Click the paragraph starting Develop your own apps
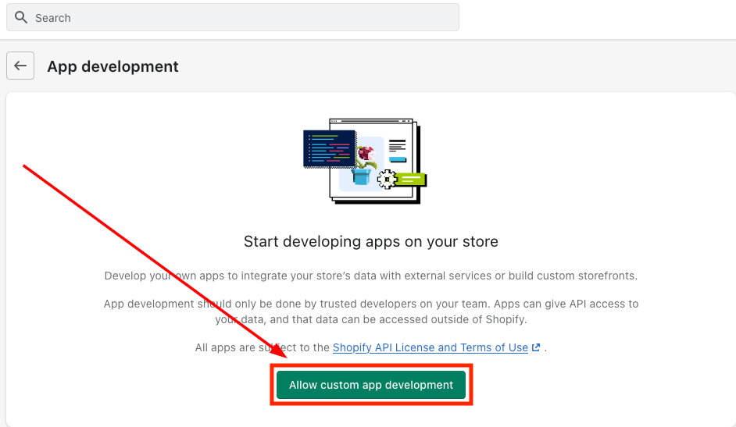736x427 pixels. pos(370,276)
